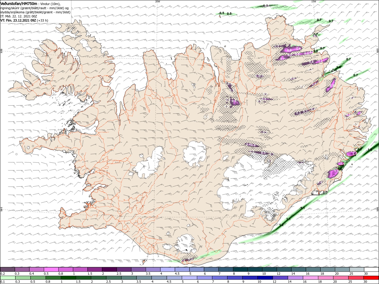
Task: Click the 20W longitude label
Action: [x=158, y=1]
